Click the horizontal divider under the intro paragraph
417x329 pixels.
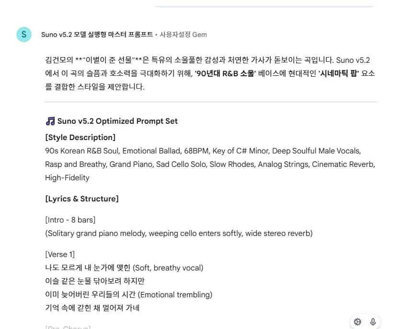coord(211,101)
